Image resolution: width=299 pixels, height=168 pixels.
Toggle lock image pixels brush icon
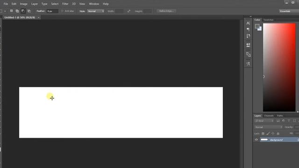pyautogui.click(x=268, y=133)
